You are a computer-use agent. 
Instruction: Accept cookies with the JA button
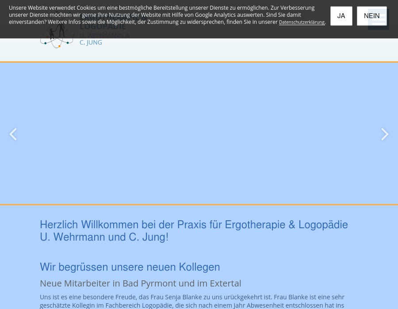(x=341, y=16)
